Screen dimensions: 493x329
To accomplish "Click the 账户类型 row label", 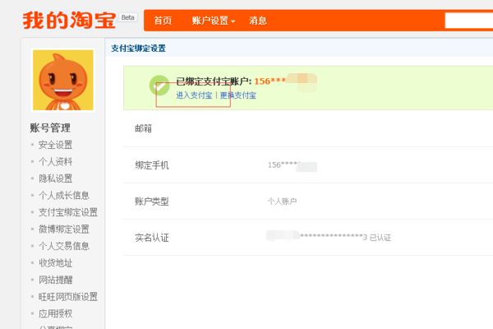I will 152,202.
